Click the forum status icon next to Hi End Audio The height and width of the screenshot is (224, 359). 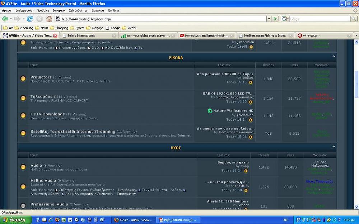click(23, 185)
